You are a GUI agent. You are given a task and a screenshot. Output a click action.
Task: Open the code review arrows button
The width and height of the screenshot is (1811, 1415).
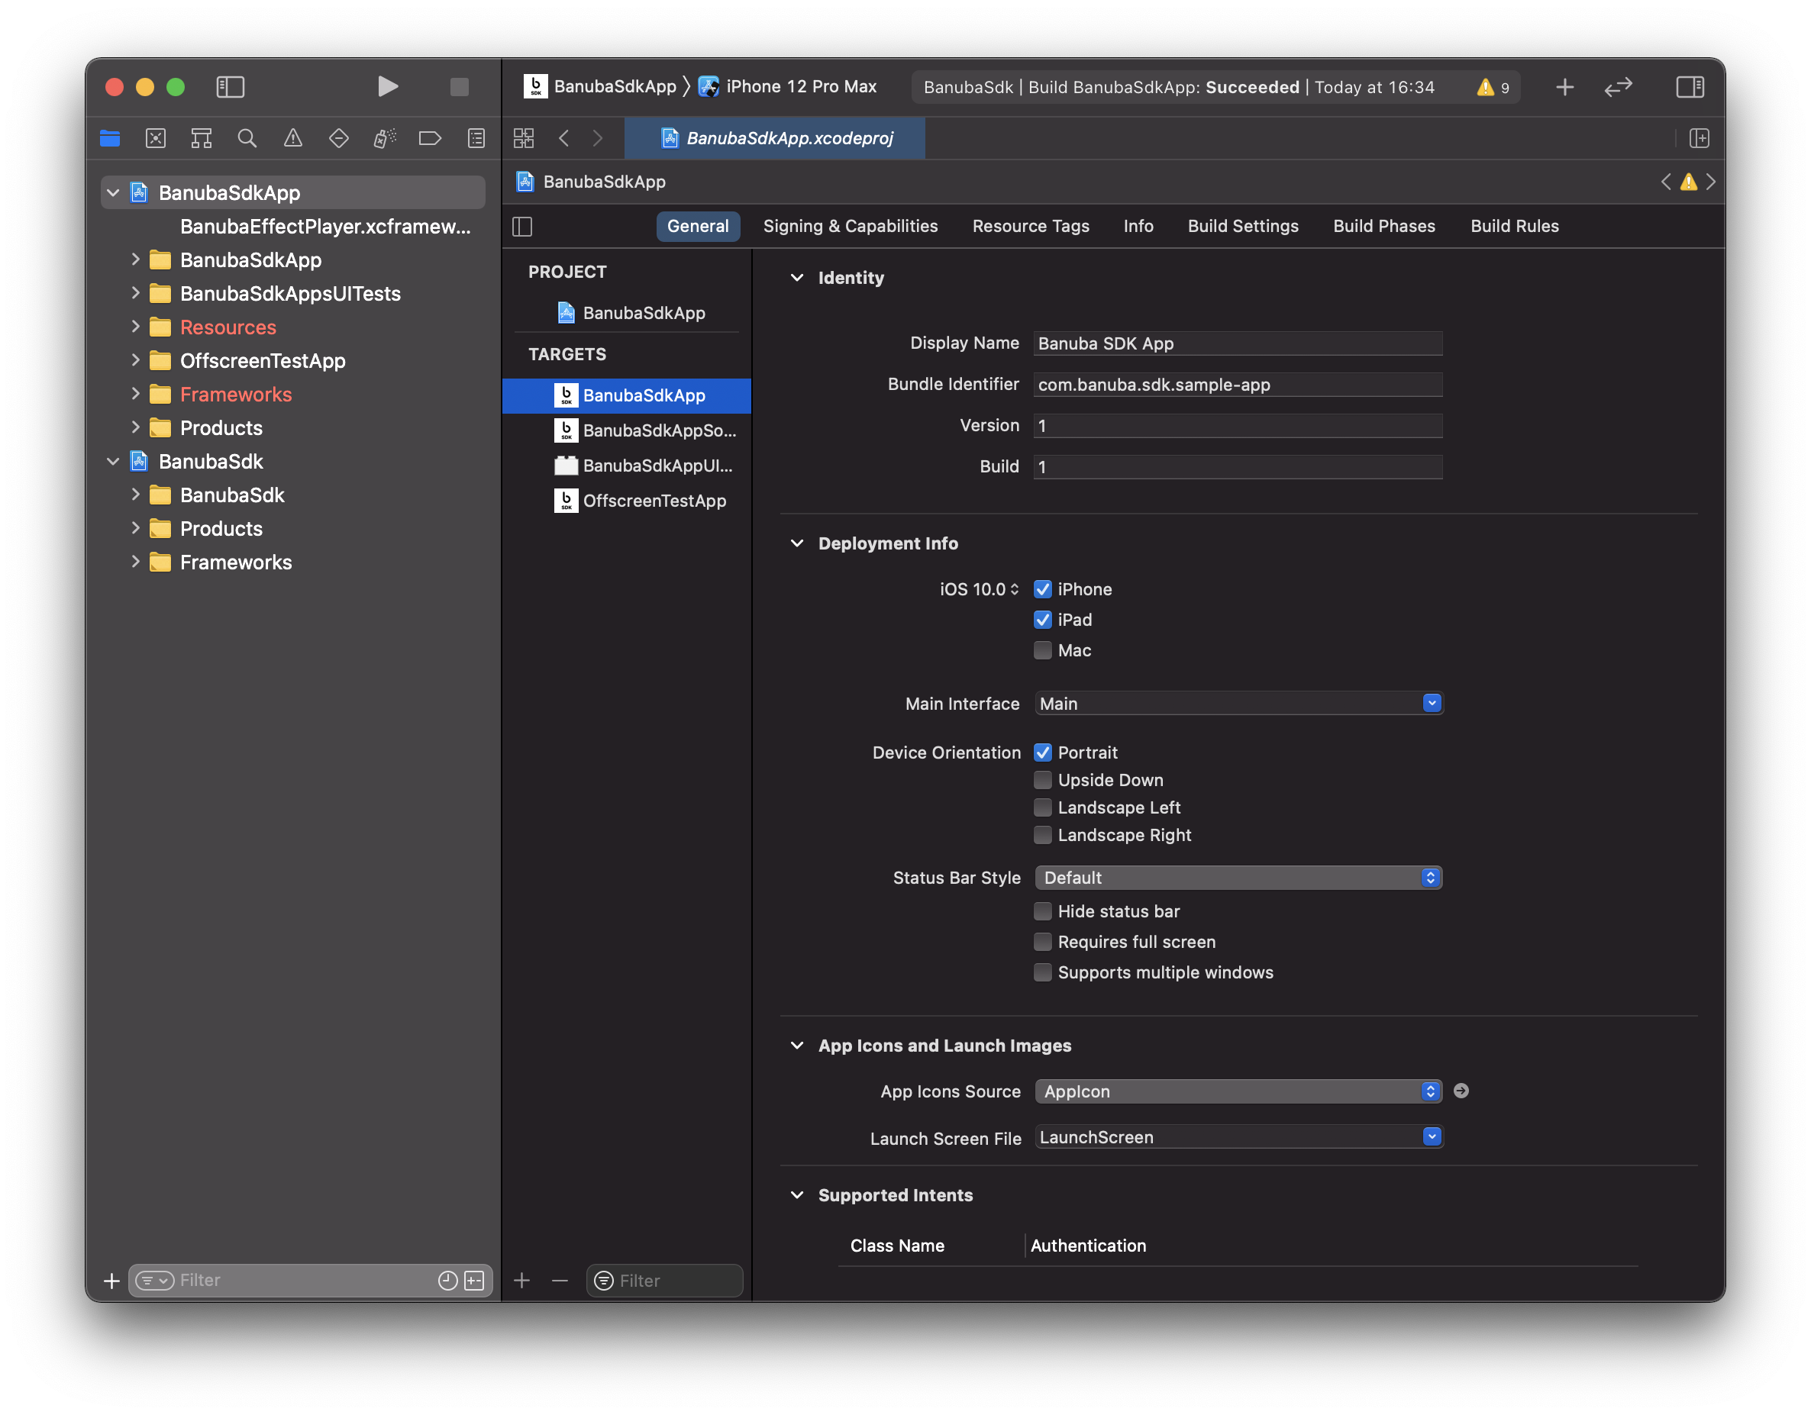(1618, 87)
